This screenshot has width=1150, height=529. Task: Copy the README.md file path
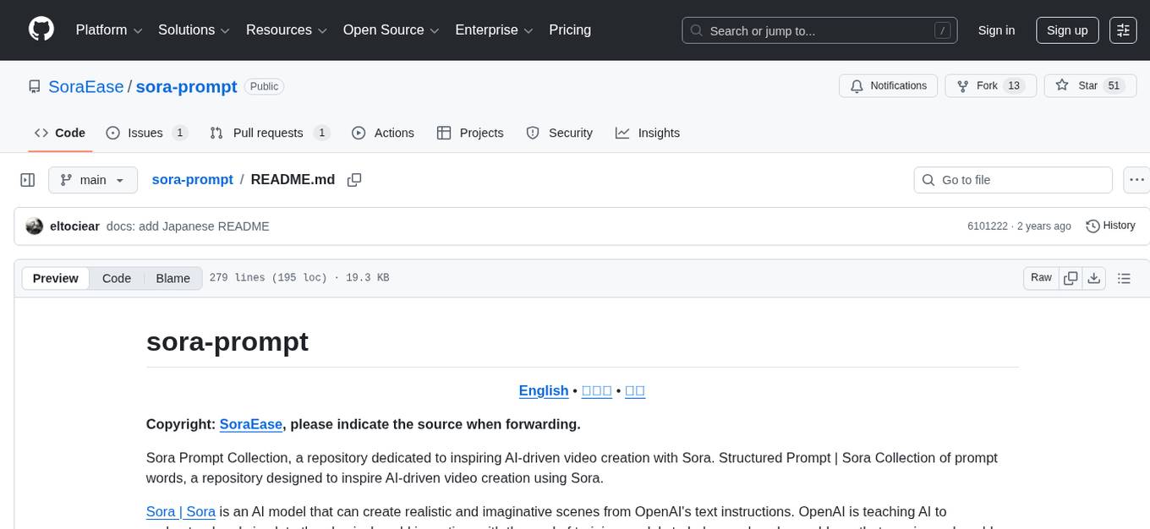354,179
